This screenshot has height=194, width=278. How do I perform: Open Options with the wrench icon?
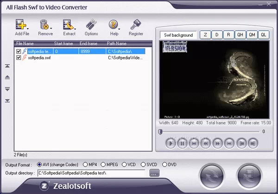(91, 24)
